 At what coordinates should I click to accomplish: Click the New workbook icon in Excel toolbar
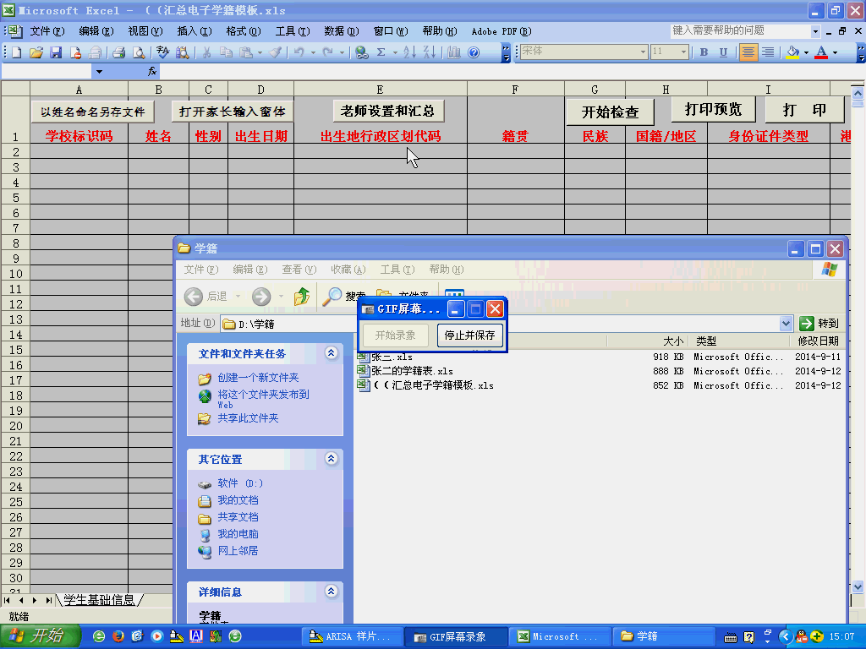pyautogui.click(x=17, y=52)
